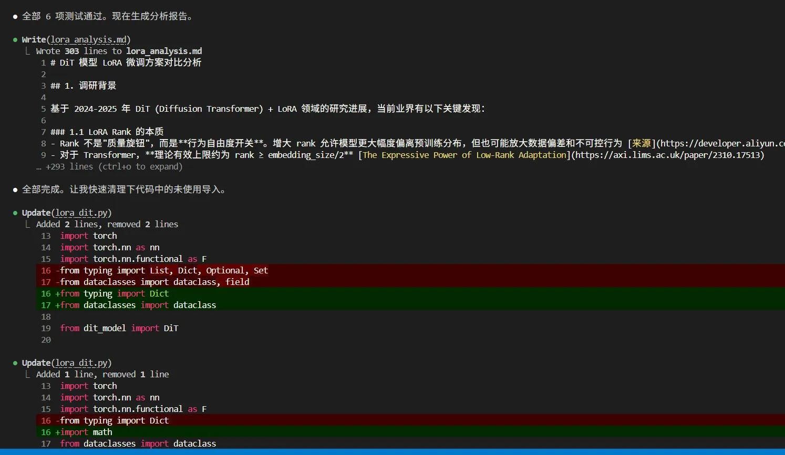Open the 来源 source link

(641, 144)
